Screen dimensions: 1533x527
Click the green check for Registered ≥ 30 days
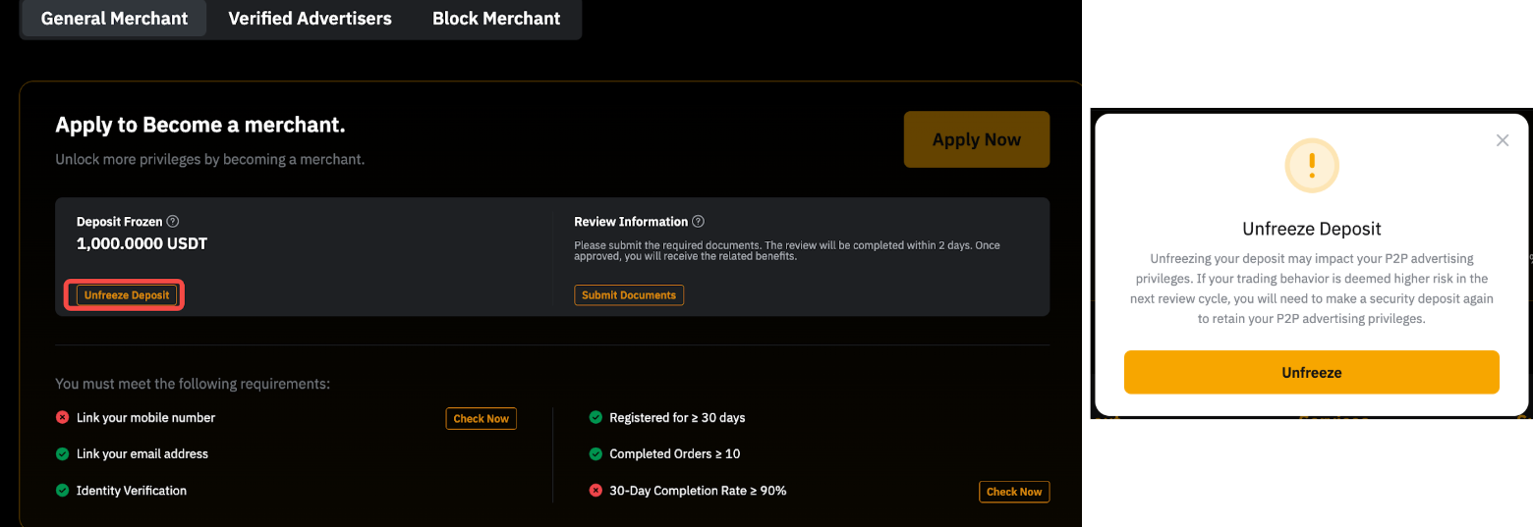(596, 418)
